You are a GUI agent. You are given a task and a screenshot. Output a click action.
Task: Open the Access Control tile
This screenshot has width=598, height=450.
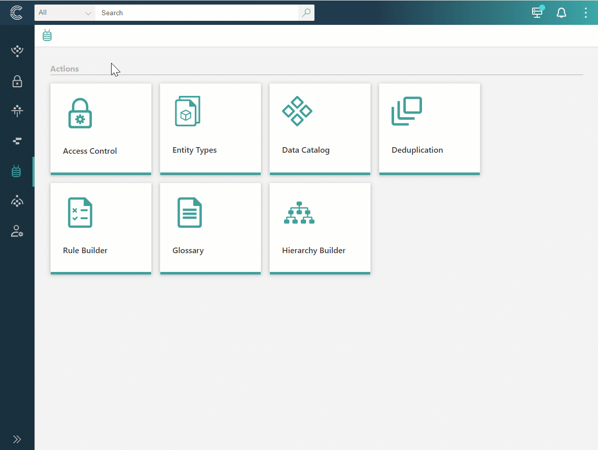[100, 128]
